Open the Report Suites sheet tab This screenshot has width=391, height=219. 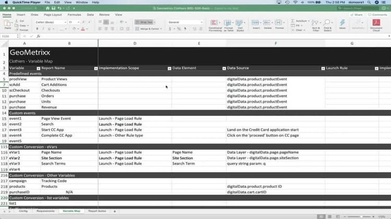[x=97, y=211]
